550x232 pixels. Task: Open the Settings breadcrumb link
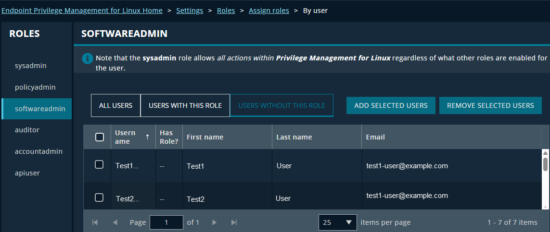click(x=190, y=11)
